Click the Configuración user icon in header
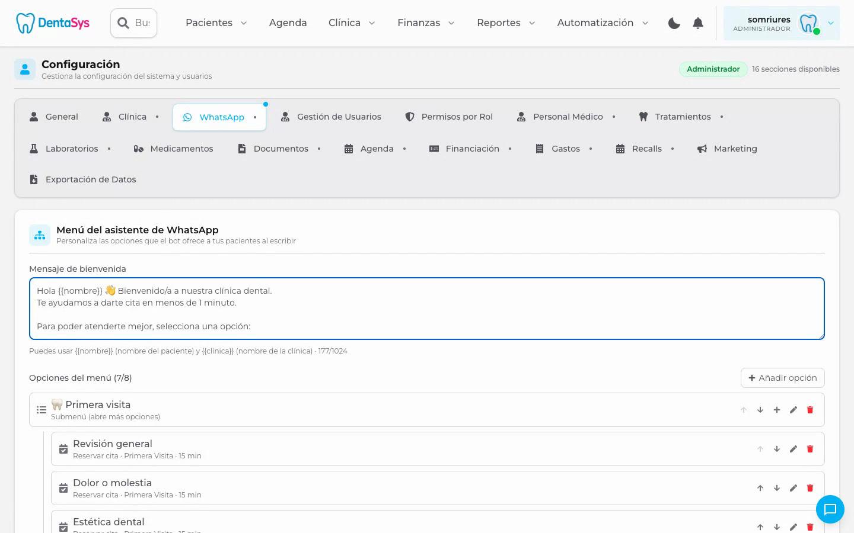This screenshot has height=533, width=854. point(25,69)
